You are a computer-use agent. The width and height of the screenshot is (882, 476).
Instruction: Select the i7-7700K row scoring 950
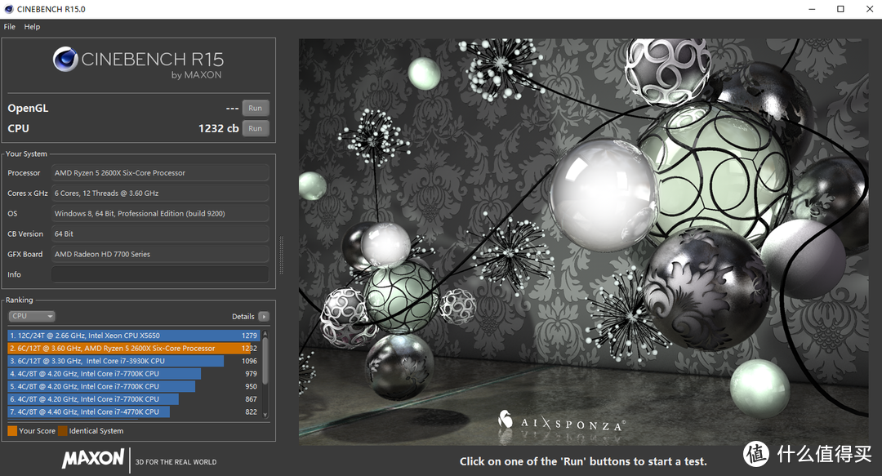(134, 386)
